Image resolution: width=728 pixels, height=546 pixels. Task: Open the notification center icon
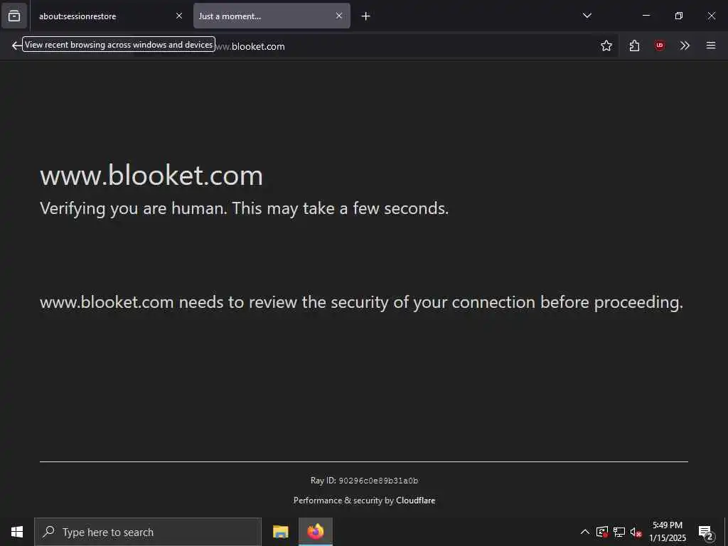pos(705,532)
